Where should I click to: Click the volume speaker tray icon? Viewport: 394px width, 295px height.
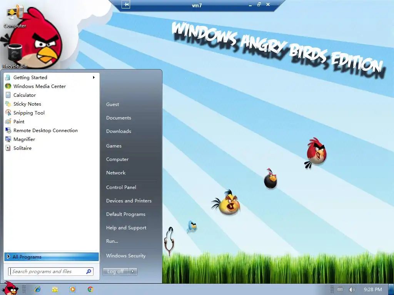[352, 290]
